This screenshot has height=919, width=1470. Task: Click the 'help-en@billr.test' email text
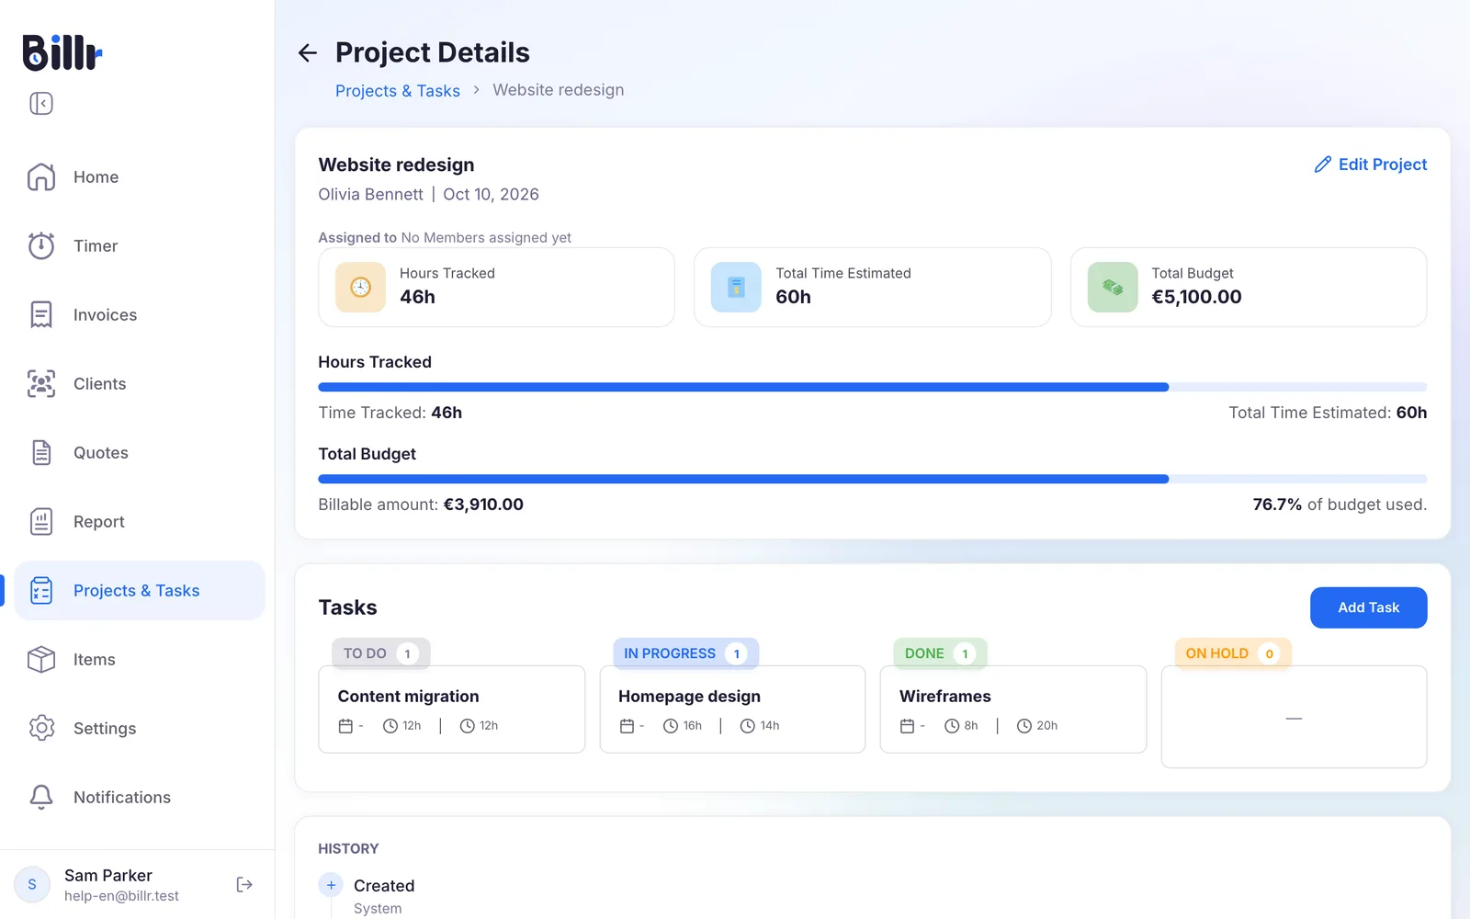(121, 896)
